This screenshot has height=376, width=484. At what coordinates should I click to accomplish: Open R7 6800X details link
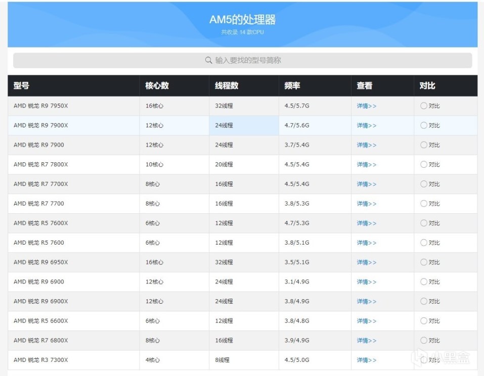tap(366, 340)
